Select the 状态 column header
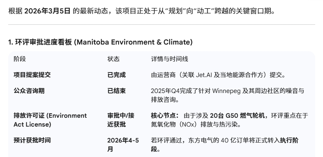 pos(114,59)
